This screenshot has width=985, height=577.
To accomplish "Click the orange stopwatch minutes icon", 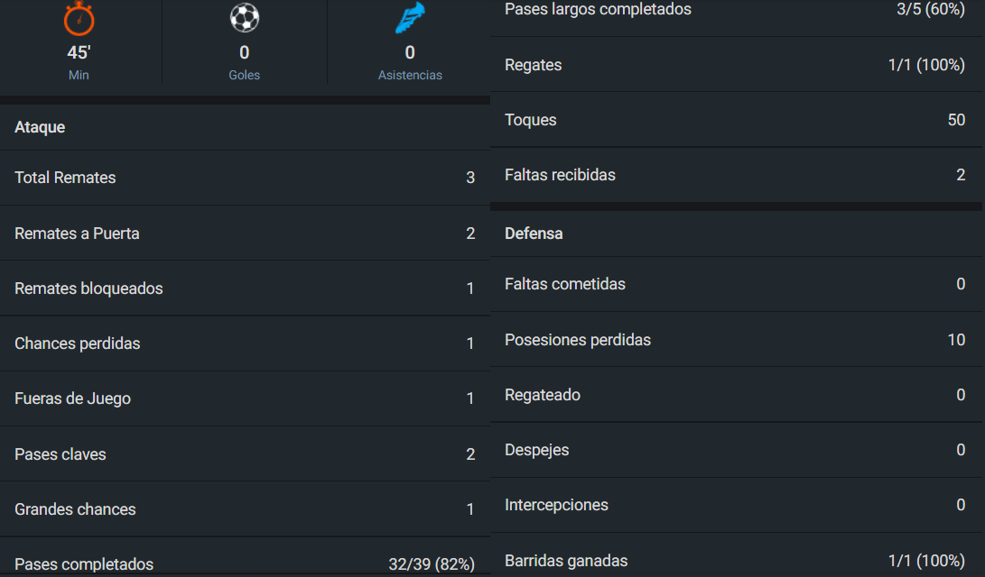I will pos(79,18).
